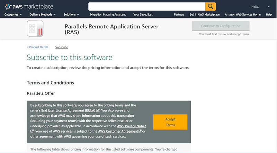Viewport: 277px width, 153px height.
Task: Open external link icon beside AWS Customer Agreement
Action: tap(140, 131)
